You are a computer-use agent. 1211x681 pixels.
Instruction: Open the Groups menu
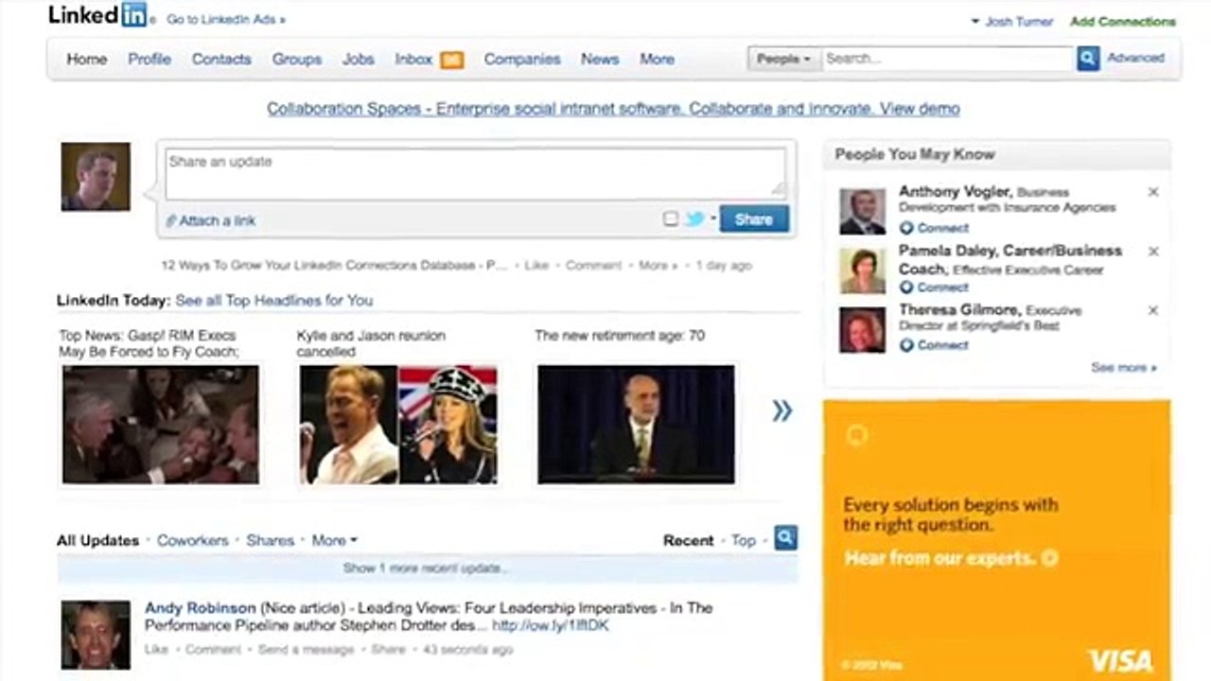pyautogui.click(x=297, y=60)
